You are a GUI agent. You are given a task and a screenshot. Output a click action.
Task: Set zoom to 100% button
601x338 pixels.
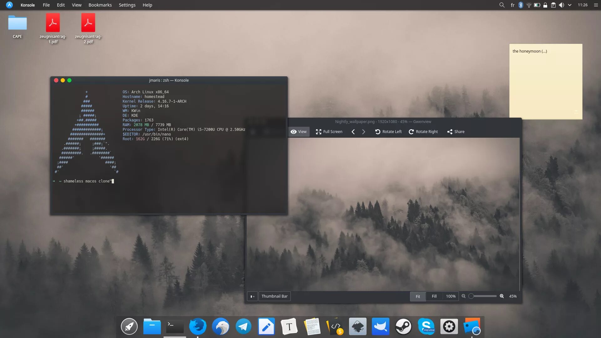tap(450, 296)
